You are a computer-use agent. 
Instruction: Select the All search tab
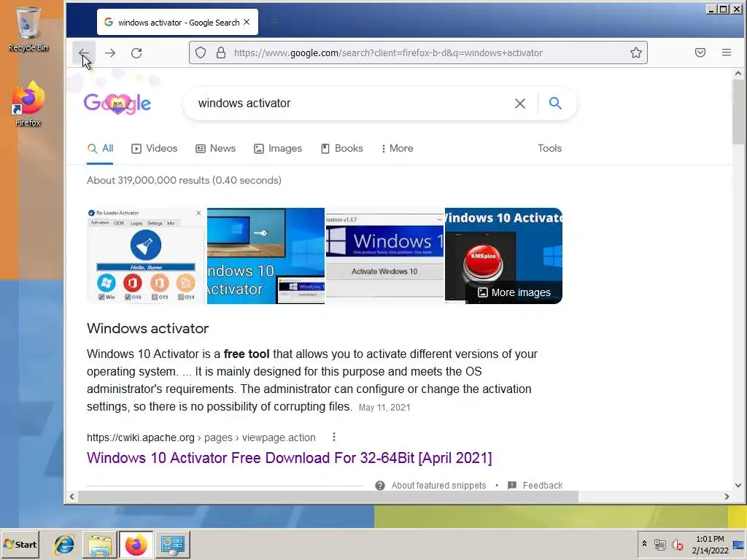pyautogui.click(x=100, y=149)
